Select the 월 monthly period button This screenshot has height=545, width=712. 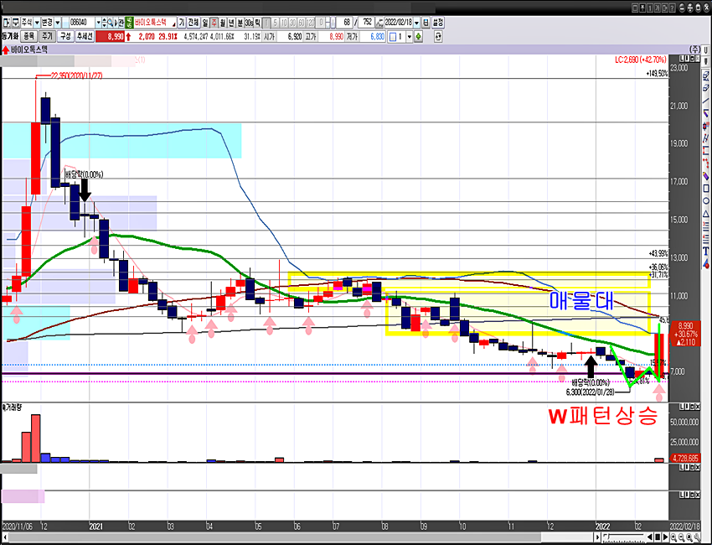click(223, 23)
